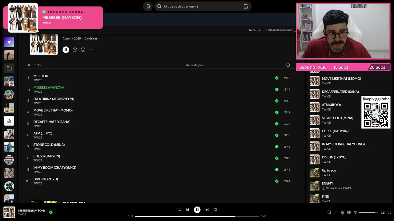Image resolution: width=394 pixels, height=221 pixels.
Task: Toggle saved checkmark for MOVE LIKE THAT (MOMO) row
Action: point(277,112)
